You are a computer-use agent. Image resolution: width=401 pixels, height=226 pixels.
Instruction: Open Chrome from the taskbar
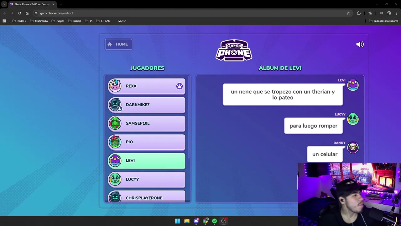click(205, 221)
